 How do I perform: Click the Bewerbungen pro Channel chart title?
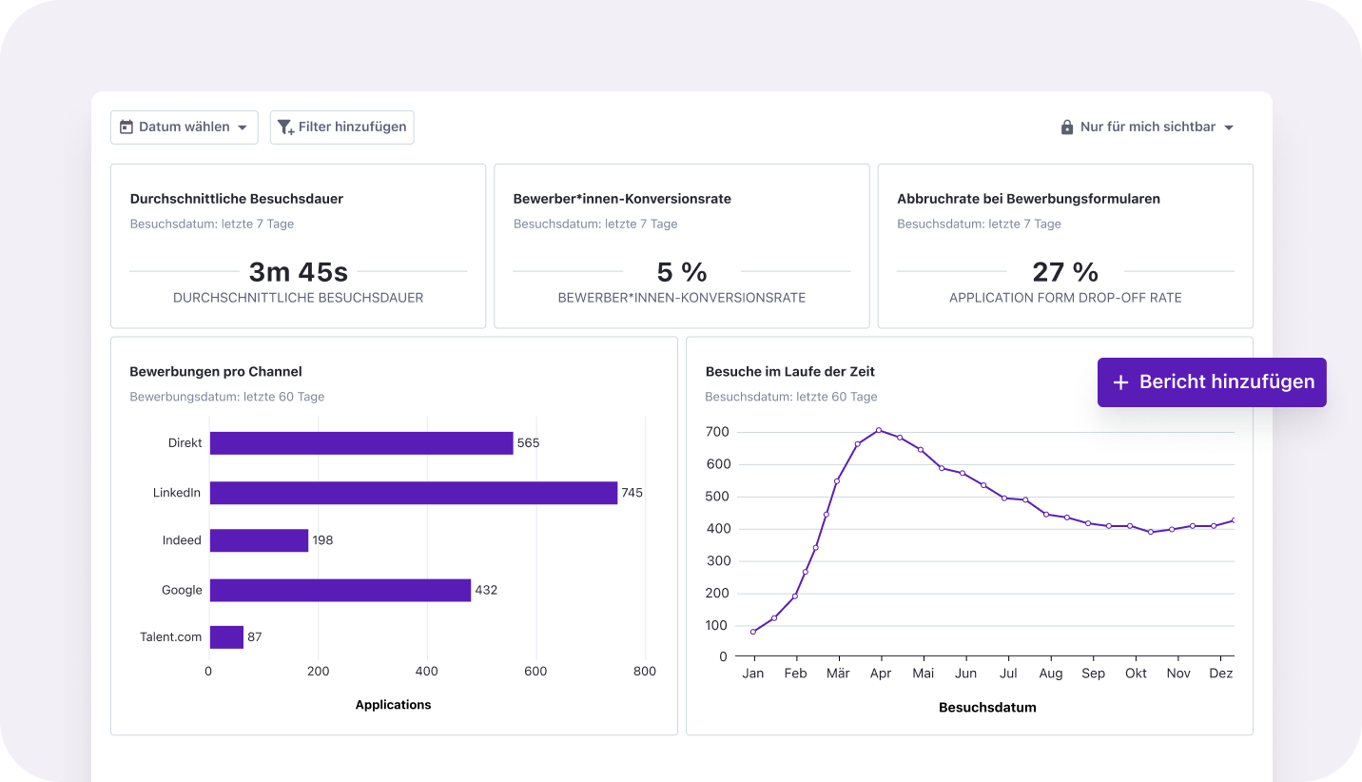click(x=216, y=372)
